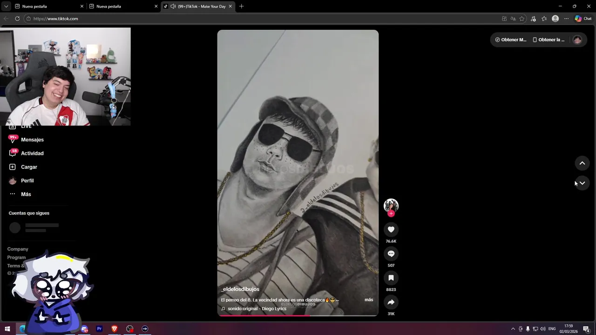View site info via the lock icon

tap(28, 19)
